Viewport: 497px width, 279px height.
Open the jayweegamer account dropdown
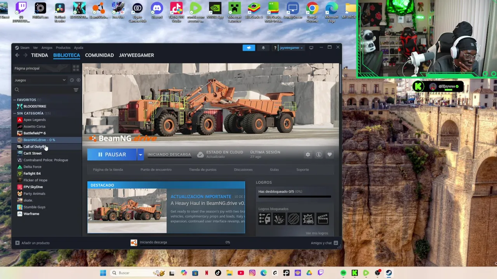coord(291,48)
